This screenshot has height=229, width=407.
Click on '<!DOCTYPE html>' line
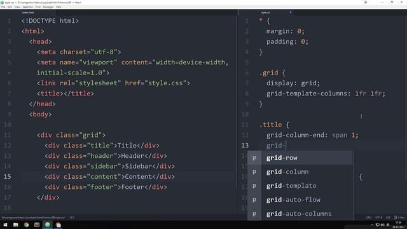50,21
